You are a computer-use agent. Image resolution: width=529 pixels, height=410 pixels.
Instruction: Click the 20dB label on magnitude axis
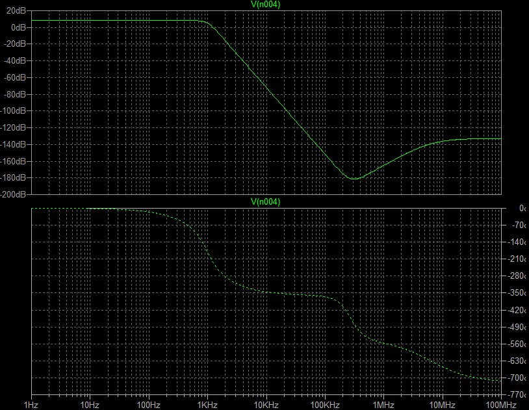pyautogui.click(x=16, y=11)
